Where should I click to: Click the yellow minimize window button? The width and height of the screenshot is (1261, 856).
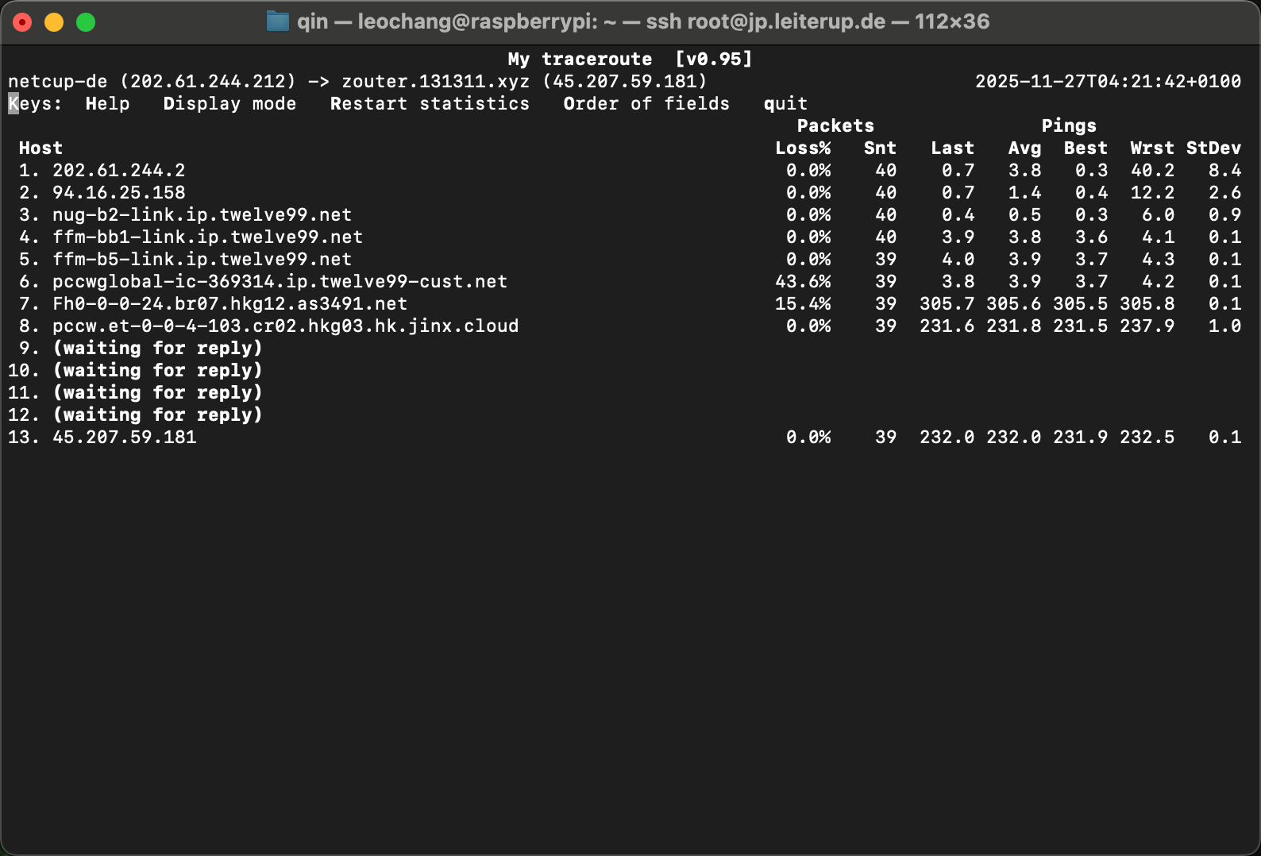(54, 22)
